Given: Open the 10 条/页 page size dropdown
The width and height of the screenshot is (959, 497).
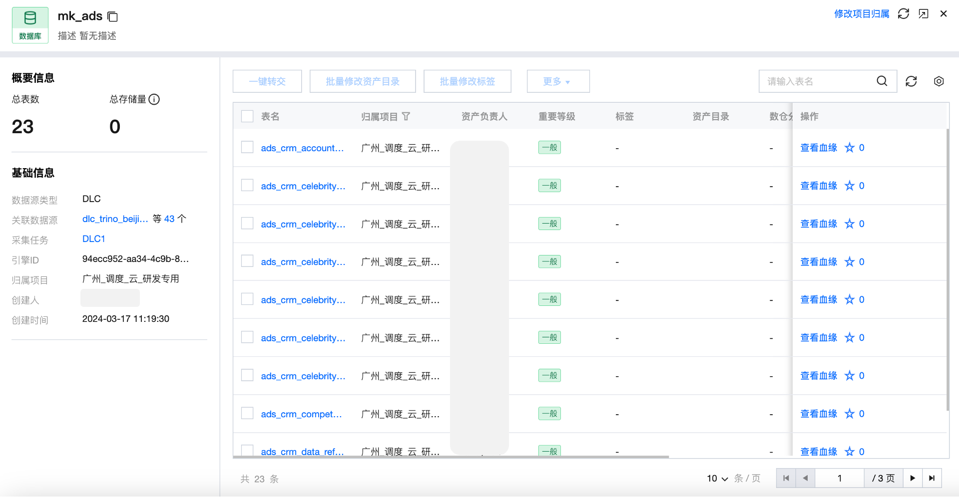Looking at the screenshot, I should coord(717,479).
